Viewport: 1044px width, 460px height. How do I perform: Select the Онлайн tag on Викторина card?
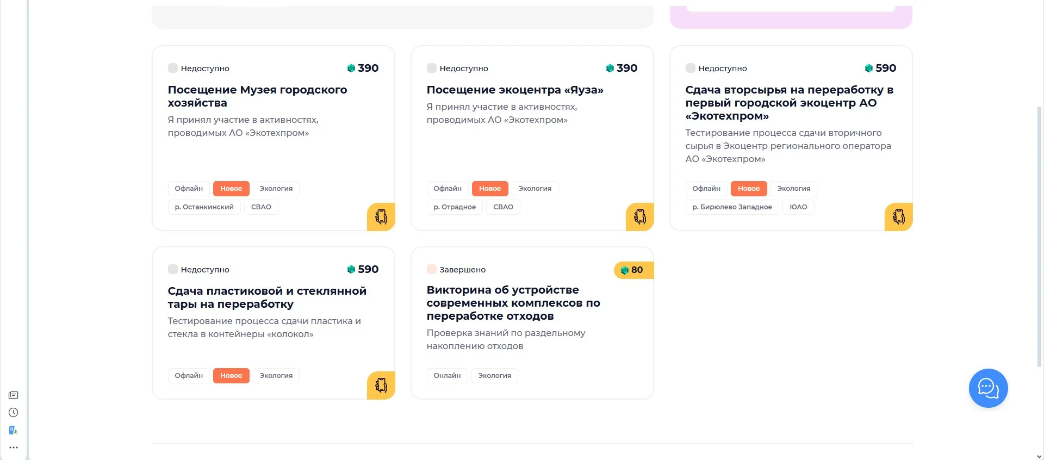click(x=447, y=376)
